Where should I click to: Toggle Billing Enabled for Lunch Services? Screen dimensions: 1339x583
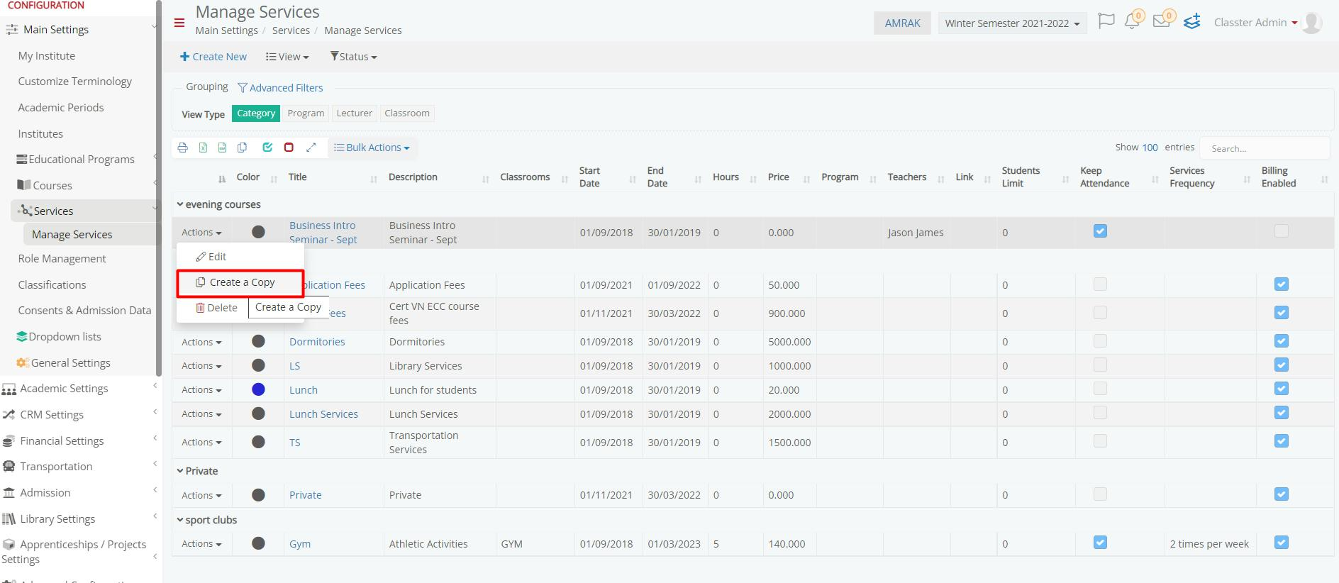tap(1282, 413)
